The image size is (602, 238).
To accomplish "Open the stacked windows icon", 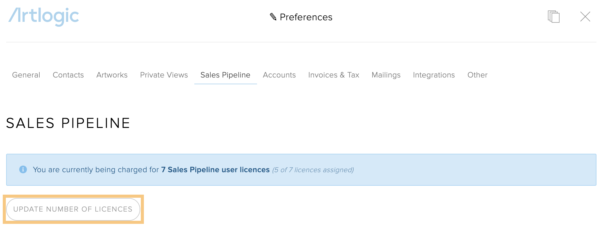I will (553, 17).
